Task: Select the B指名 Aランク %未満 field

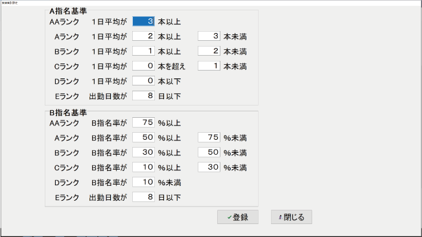Action: [209, 137]
